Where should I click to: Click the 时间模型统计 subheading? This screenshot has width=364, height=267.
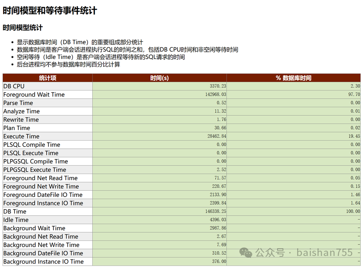click(23, 28)
